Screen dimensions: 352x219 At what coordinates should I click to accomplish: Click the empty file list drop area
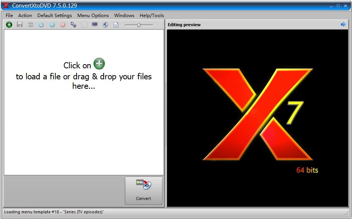tap(84, 114)
